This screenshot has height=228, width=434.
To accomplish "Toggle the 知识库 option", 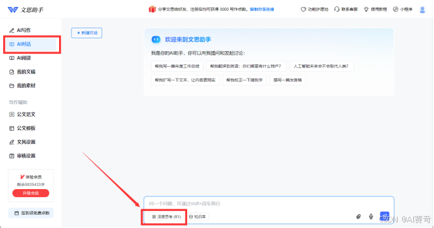I will 198,217.
